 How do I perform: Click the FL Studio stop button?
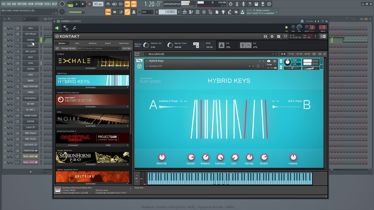(x=83, y=4)
